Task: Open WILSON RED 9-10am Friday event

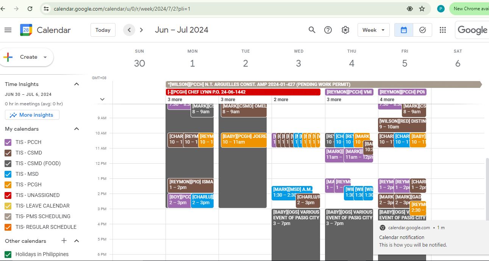Action: [402, 125]
